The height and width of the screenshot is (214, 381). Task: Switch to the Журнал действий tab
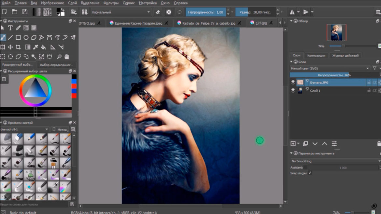345,56
